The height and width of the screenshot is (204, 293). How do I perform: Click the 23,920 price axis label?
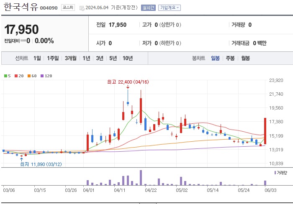point(276,80)
